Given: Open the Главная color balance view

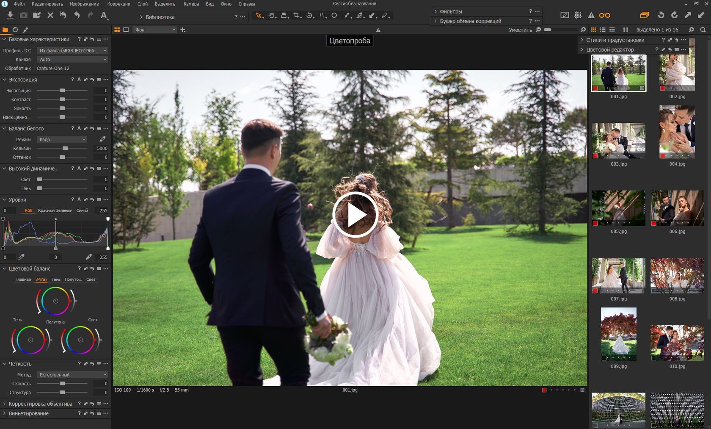Looking at the screenshot, I should click(23, 280).
